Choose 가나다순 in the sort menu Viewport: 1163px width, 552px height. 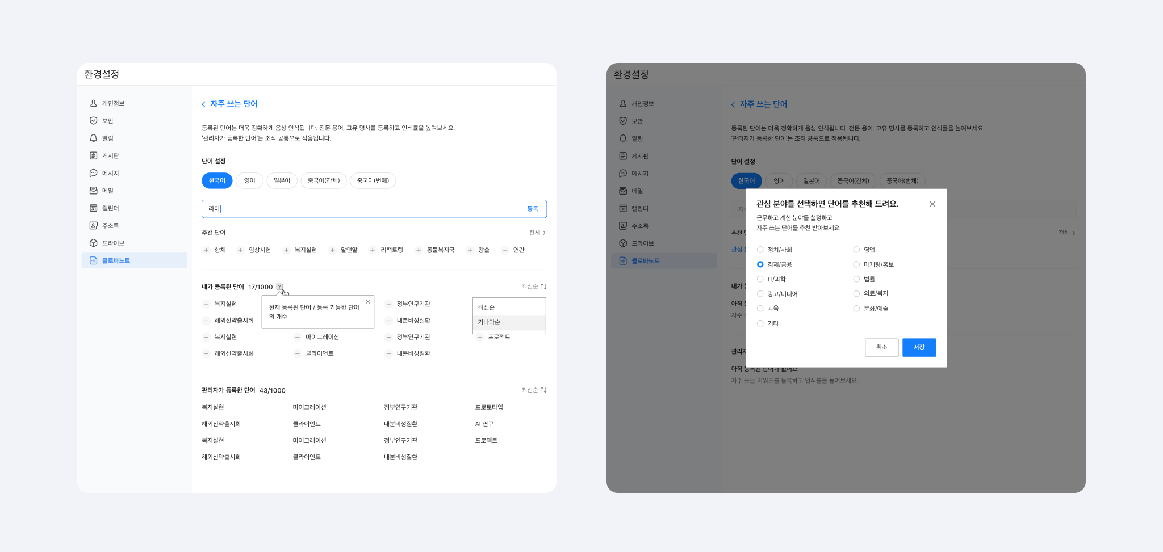[489, 322]
